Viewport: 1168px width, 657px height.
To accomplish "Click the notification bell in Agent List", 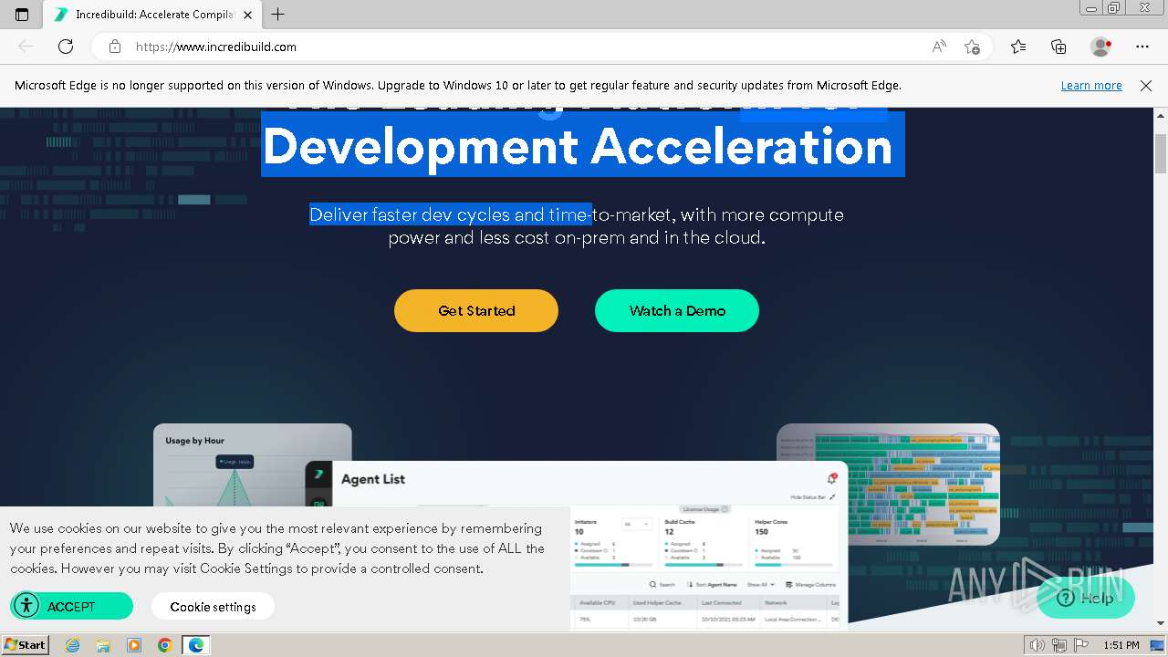I will click(831, 478).
